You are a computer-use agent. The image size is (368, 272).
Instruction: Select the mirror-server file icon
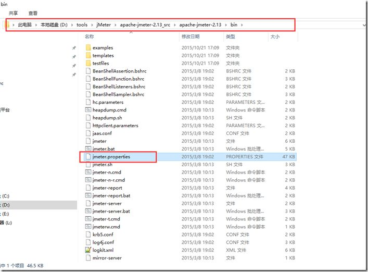pos(88,258)
